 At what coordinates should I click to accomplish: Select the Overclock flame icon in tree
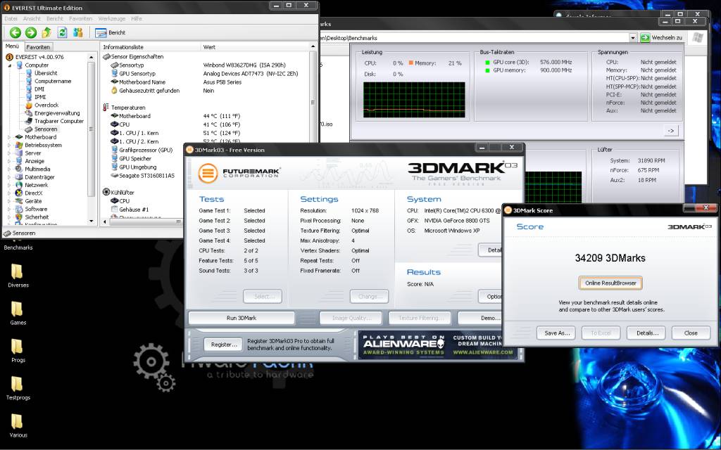29,105
